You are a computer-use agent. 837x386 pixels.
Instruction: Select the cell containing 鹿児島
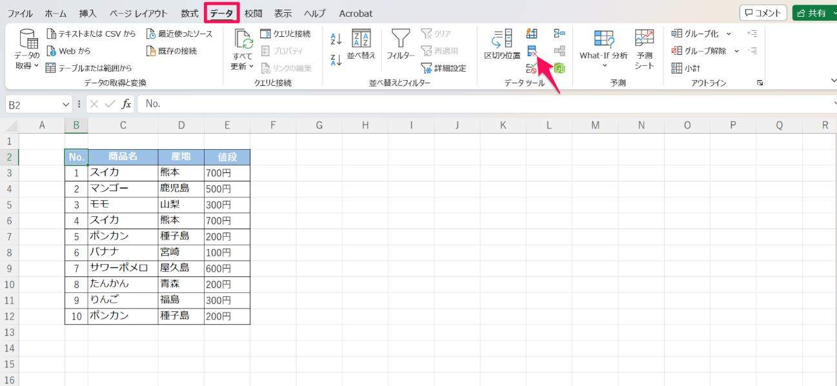tap(181, 188)
